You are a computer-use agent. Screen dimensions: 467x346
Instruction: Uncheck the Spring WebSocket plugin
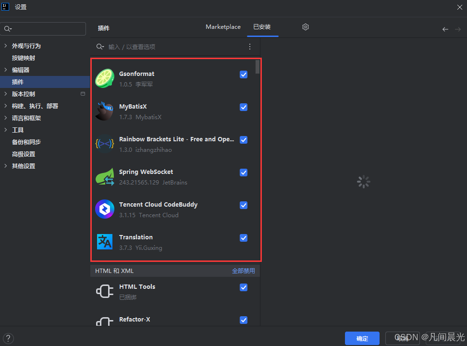(x=244, y=173)
